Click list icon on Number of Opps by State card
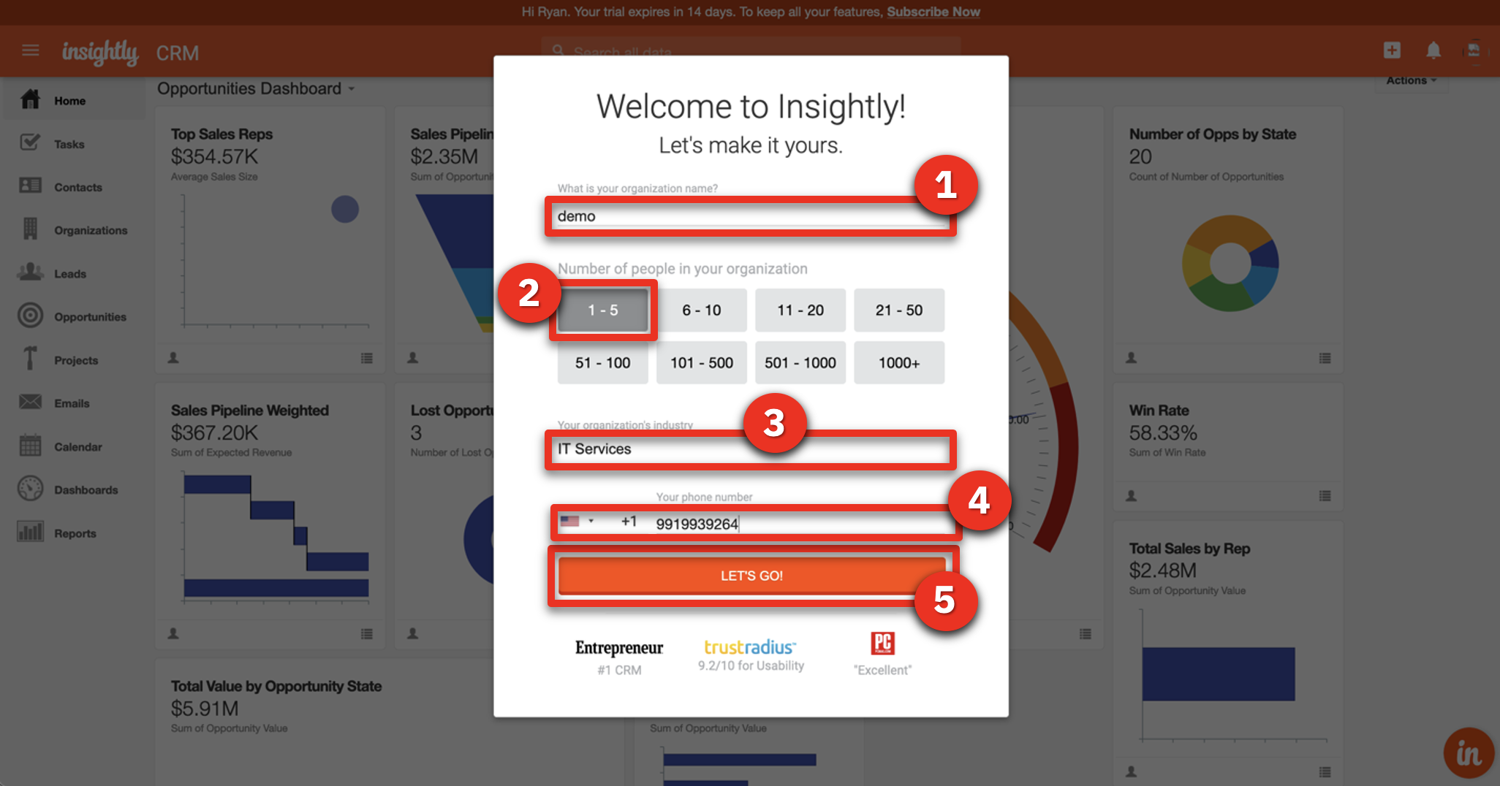This screenshot has height=786, width=1500. pos(1325,358)
